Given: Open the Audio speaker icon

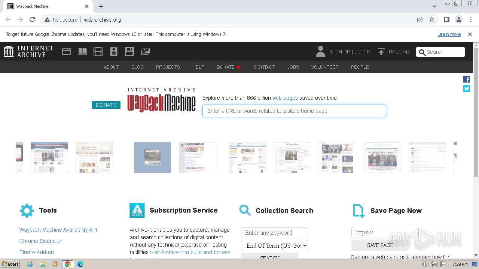Looking at the screenshot, I should click(114, 52).
